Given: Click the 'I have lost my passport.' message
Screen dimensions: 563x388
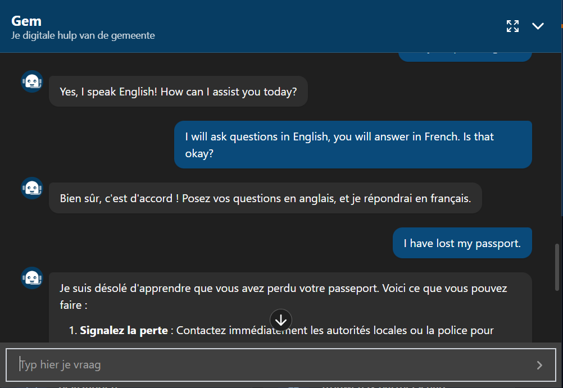Looking at the screenshot, I should [x=462, y=243].
